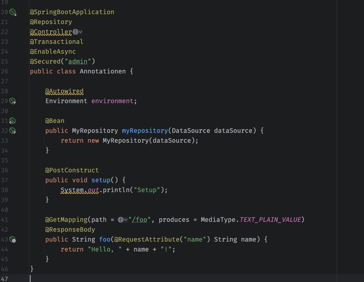
Task: Click the underlined "admin" reference in @Secured
Action: click(78, 62)
